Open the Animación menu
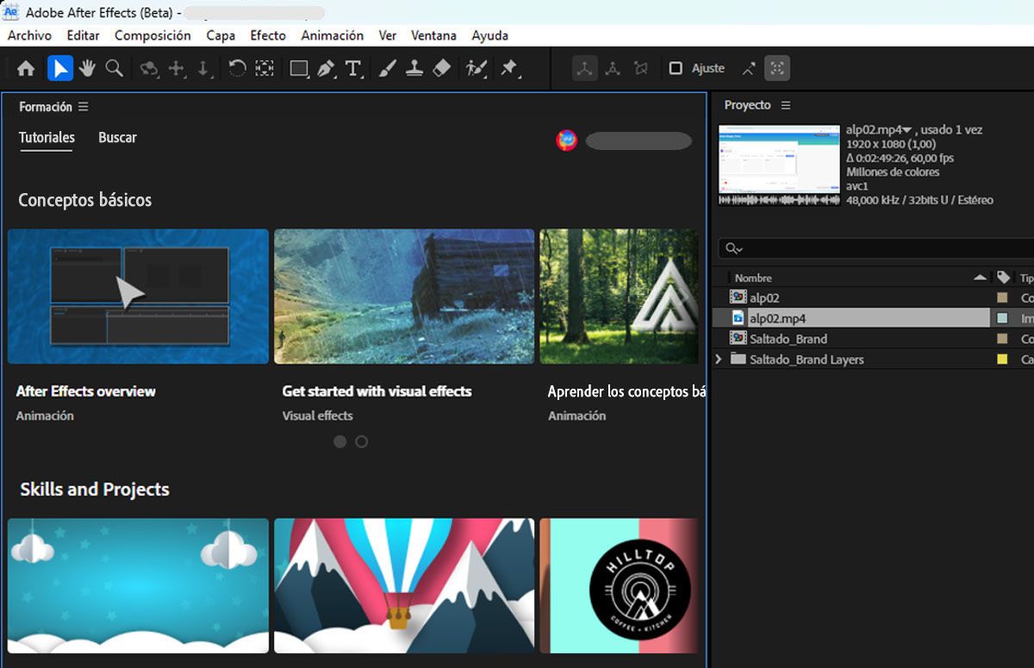Image resolution: width=1034 pixels, height=668 pixels. tap(332, 35)
